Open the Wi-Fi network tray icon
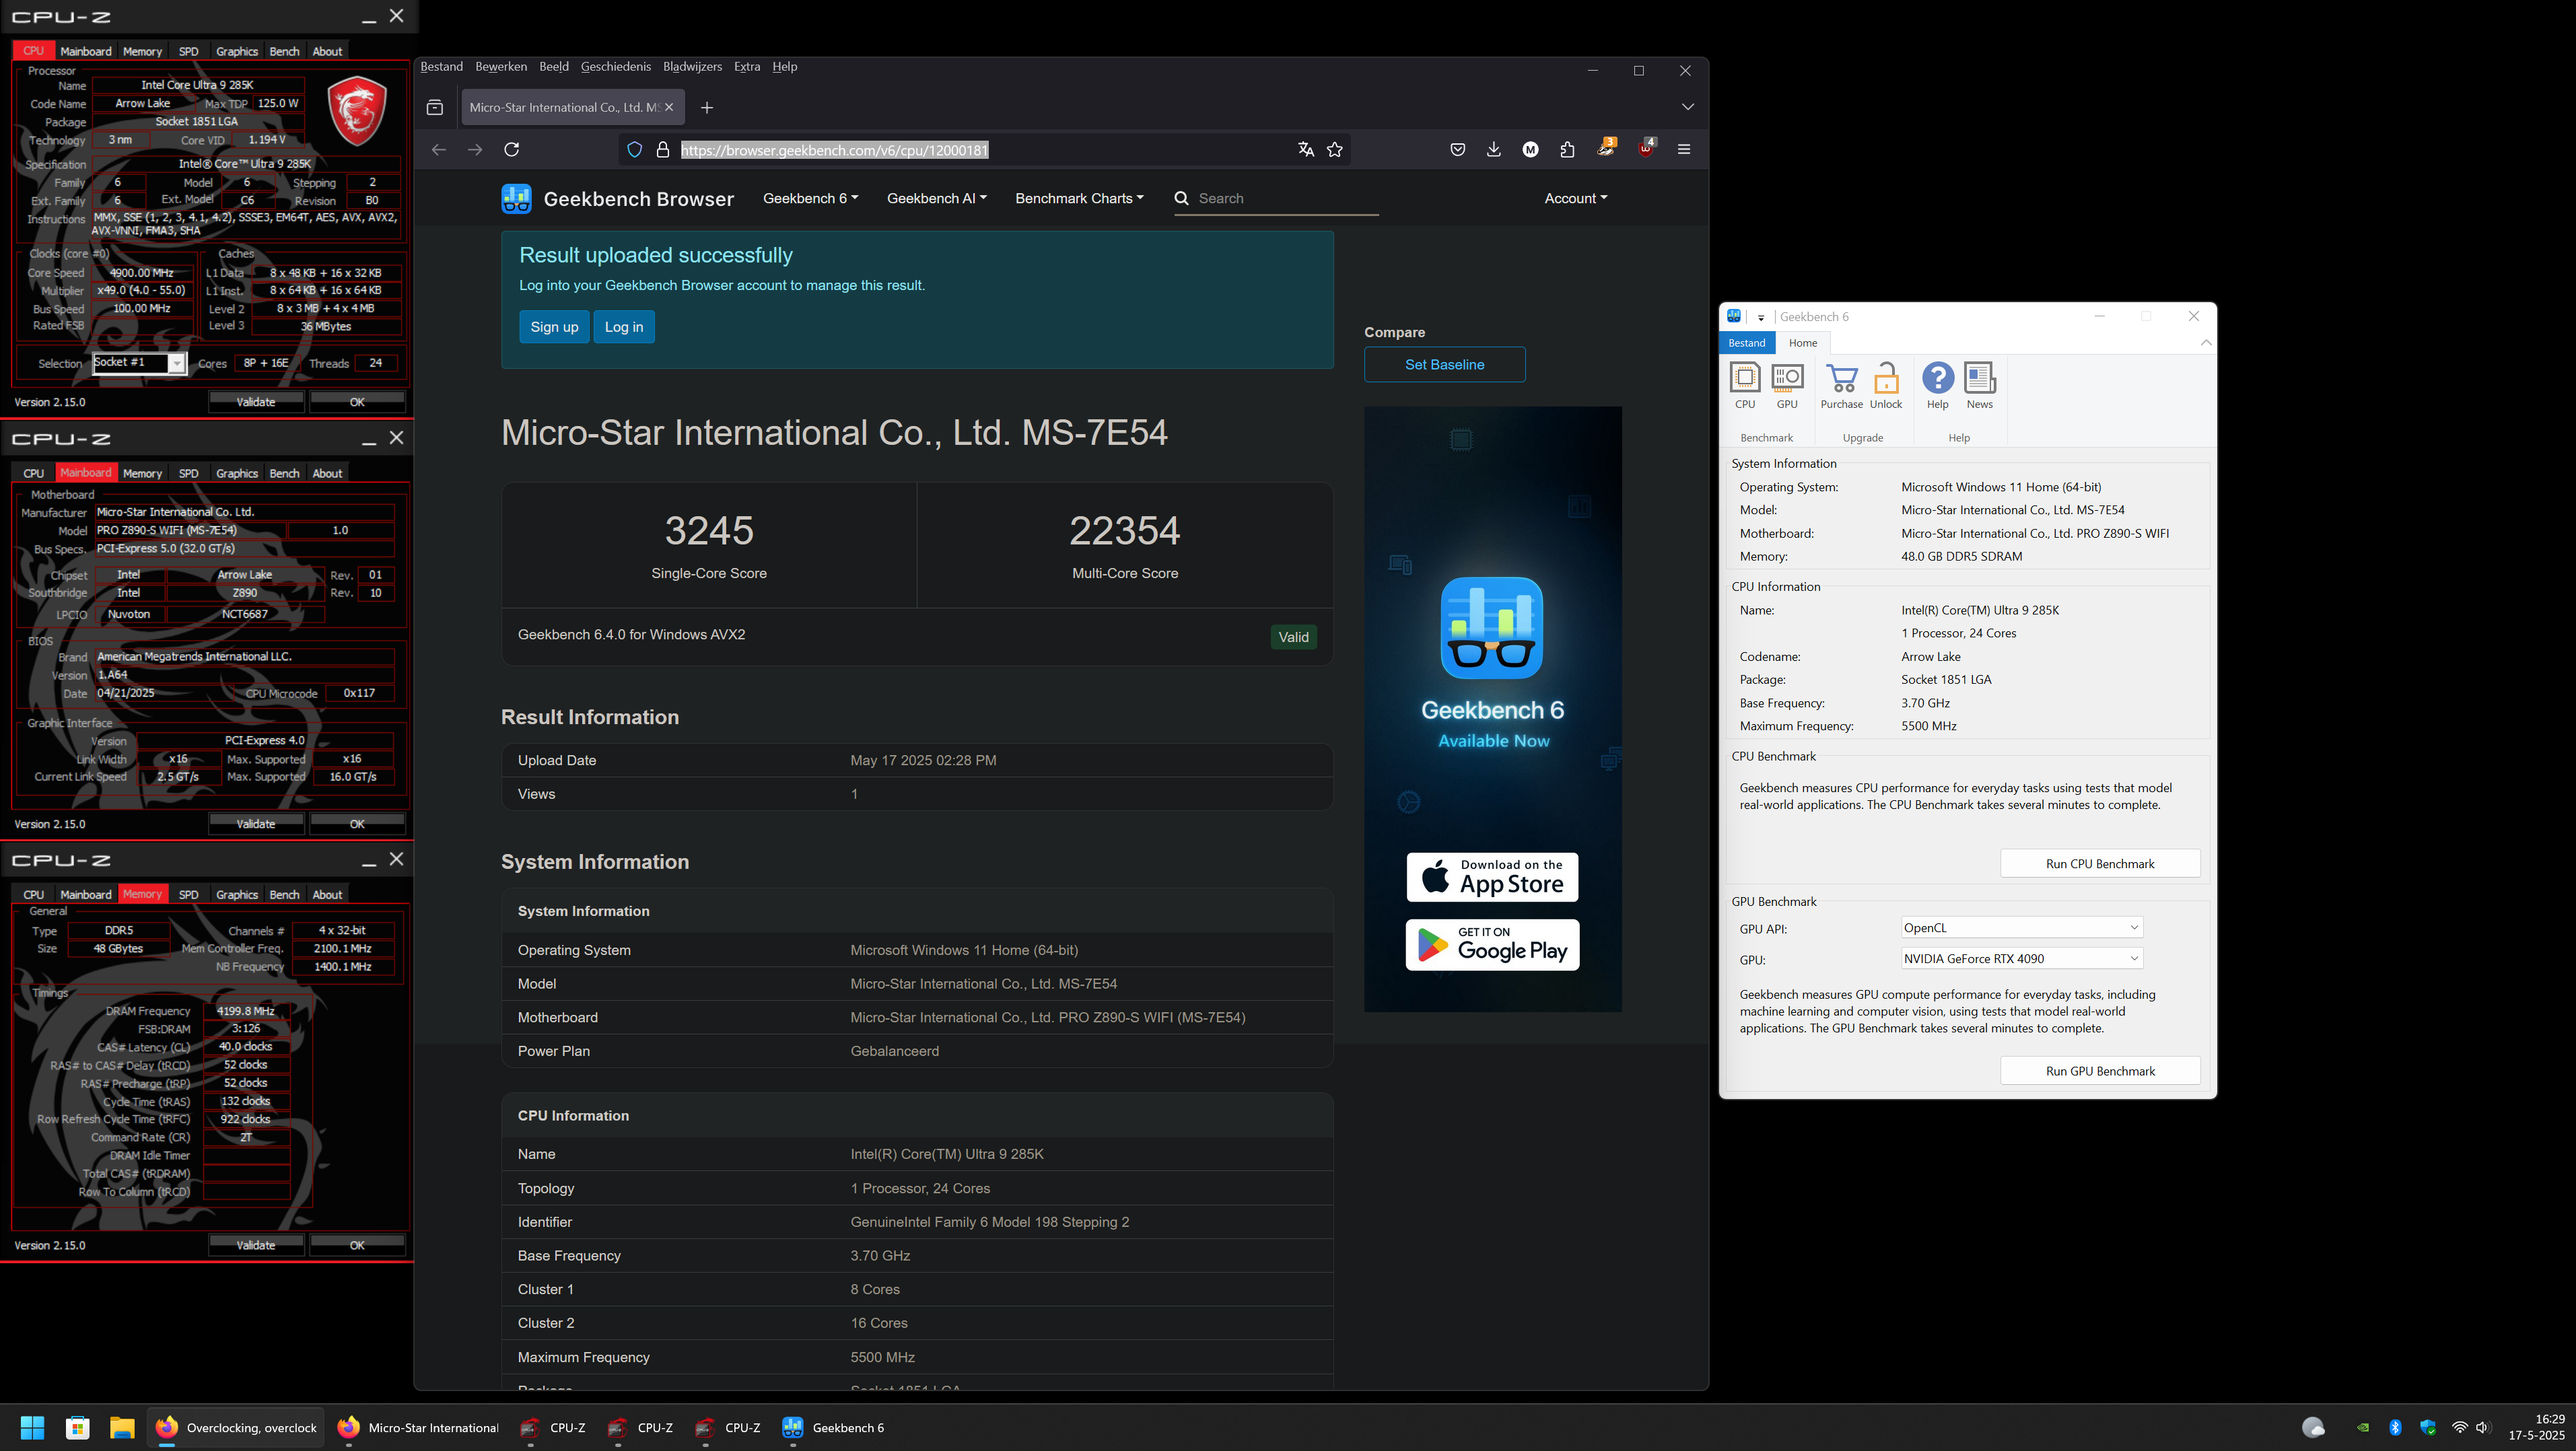The width and height of the screenshot is (2576, 1451). click(x=2460, y=1428)
